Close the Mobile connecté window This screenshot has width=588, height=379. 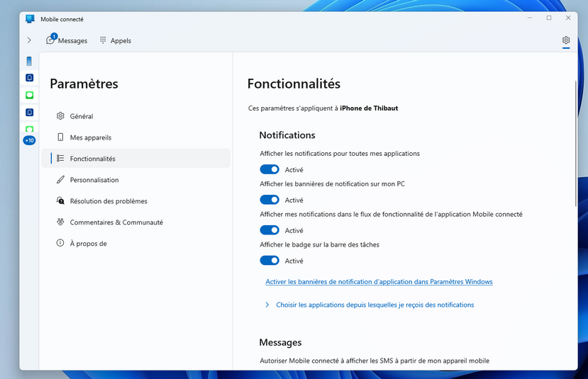click(x=568, y=18)
